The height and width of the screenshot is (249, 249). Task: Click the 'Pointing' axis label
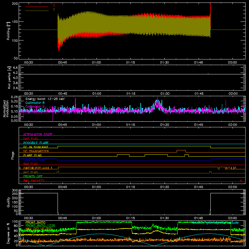(x=8, y=31)
